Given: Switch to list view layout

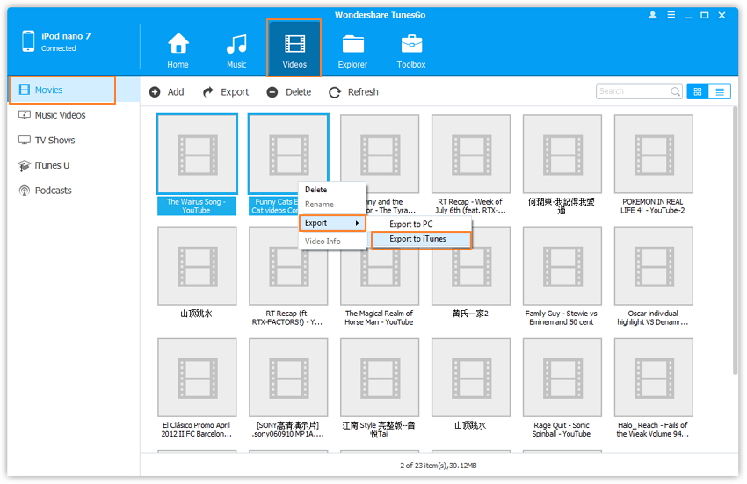Looking at the screenshot, I should click(720, 91).
